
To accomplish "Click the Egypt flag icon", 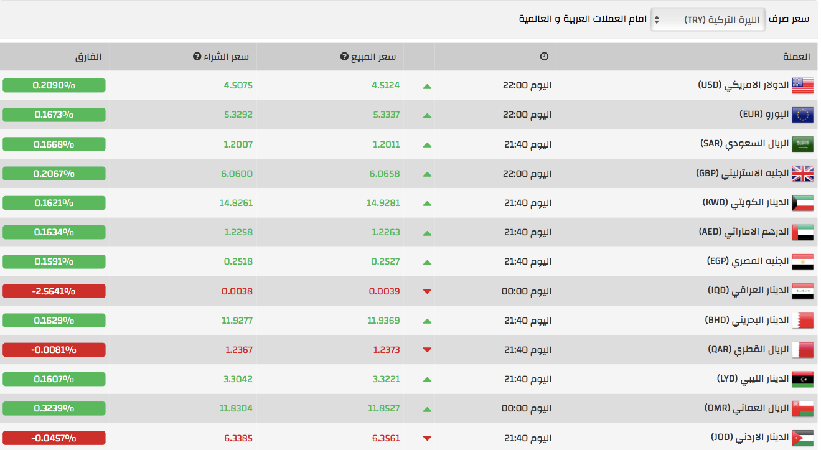I will (802, 262).
